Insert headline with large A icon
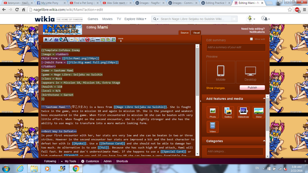Image resolution: width=308 pixels, height=173 pixels. (x=66, y=39)
